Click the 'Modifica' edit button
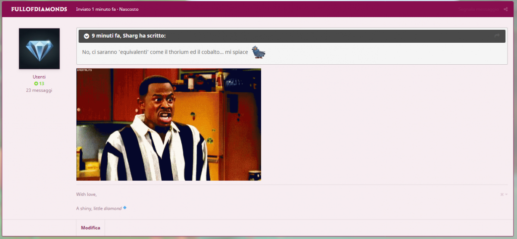Viewport: 517px width, 239px height. click(x=90, y=228)
